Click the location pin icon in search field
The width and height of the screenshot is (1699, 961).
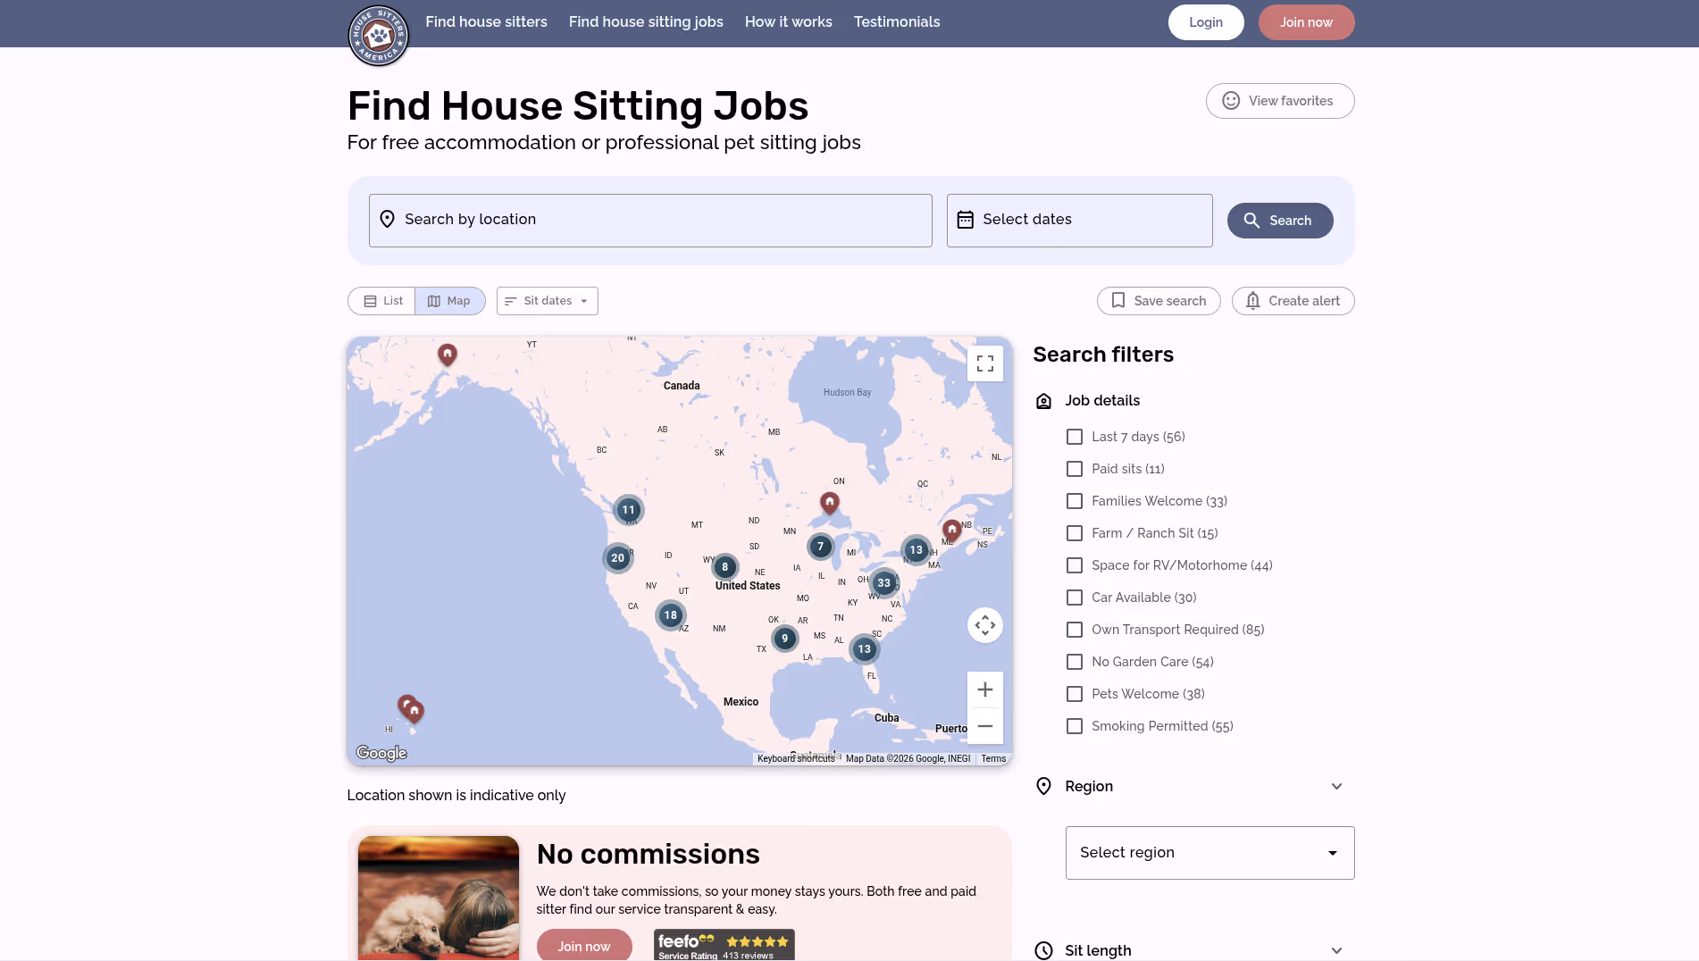point(387,220)
